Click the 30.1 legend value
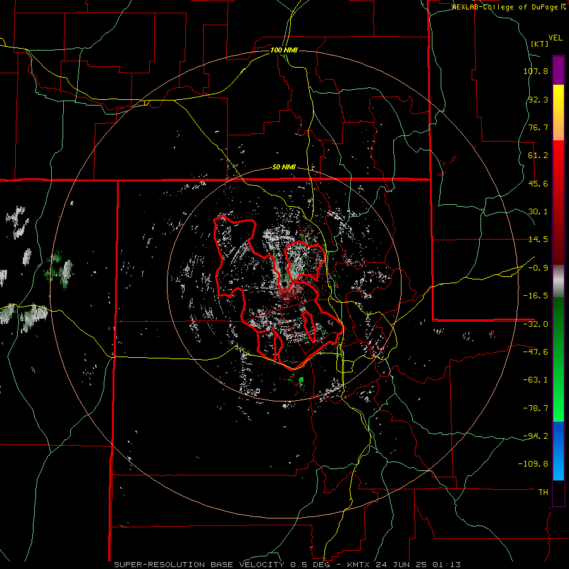The width and height of the screenshot is (569, 569). [538, 212]
